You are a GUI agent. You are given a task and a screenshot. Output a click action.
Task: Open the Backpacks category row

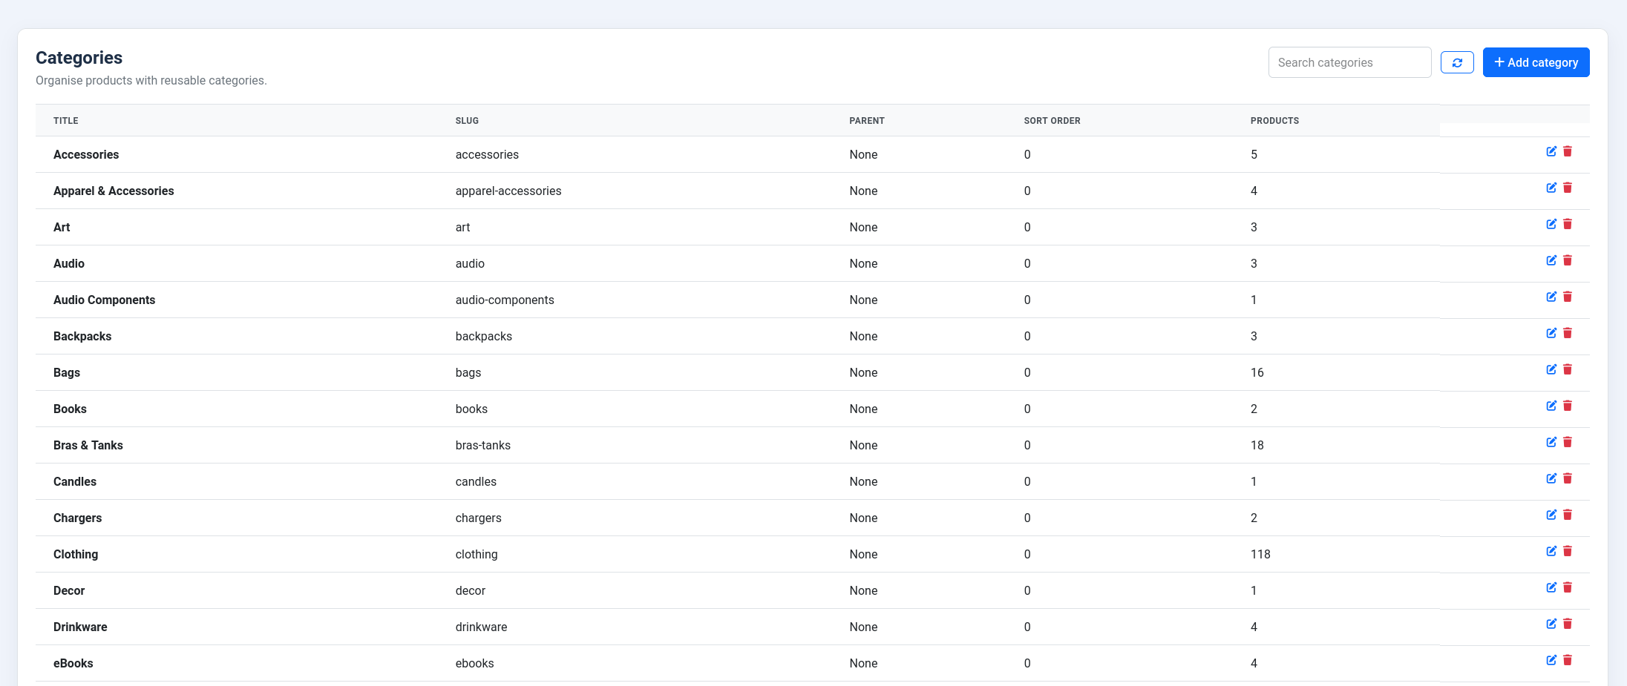pos(82,336)
